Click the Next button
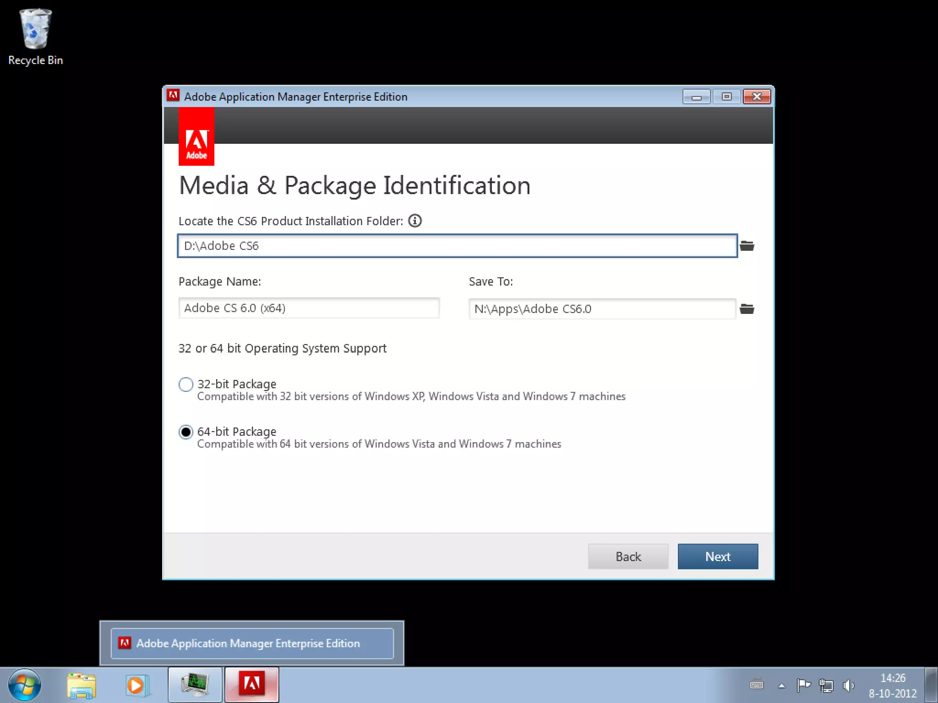 pos(718,557)
